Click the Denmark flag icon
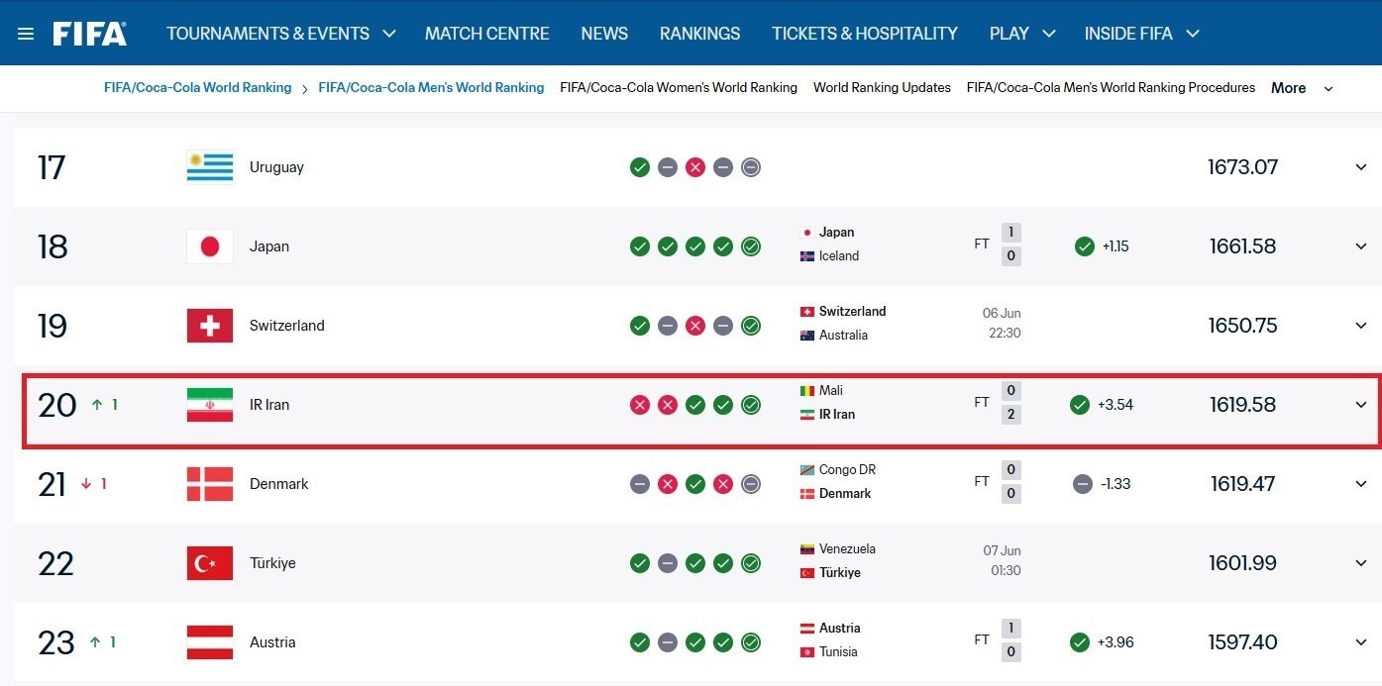This screenshot has width=1382, height=686. coord(210,484)
